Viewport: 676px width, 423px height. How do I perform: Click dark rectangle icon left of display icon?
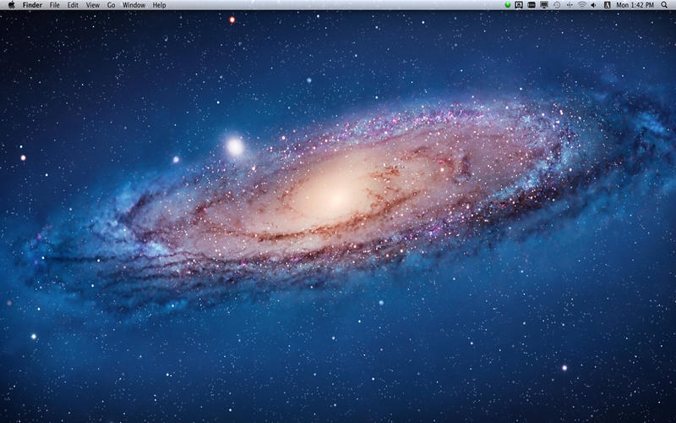[x=532, y=5]
